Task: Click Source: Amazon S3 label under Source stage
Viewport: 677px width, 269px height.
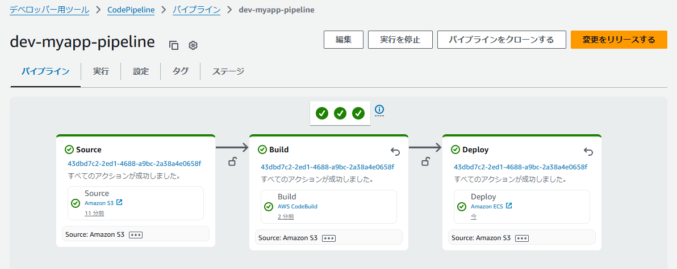Action: pos(95,234)
